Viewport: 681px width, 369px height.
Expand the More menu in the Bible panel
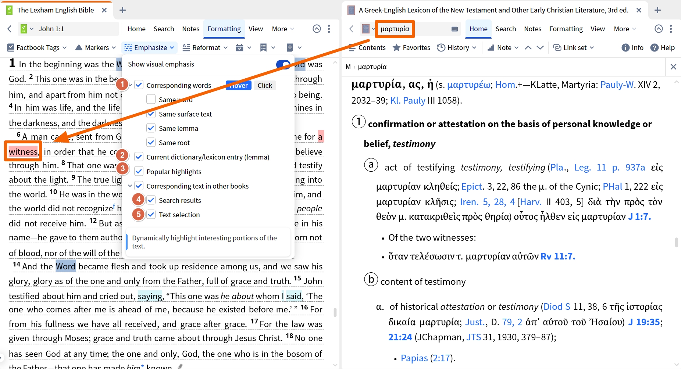coord(283,29)
